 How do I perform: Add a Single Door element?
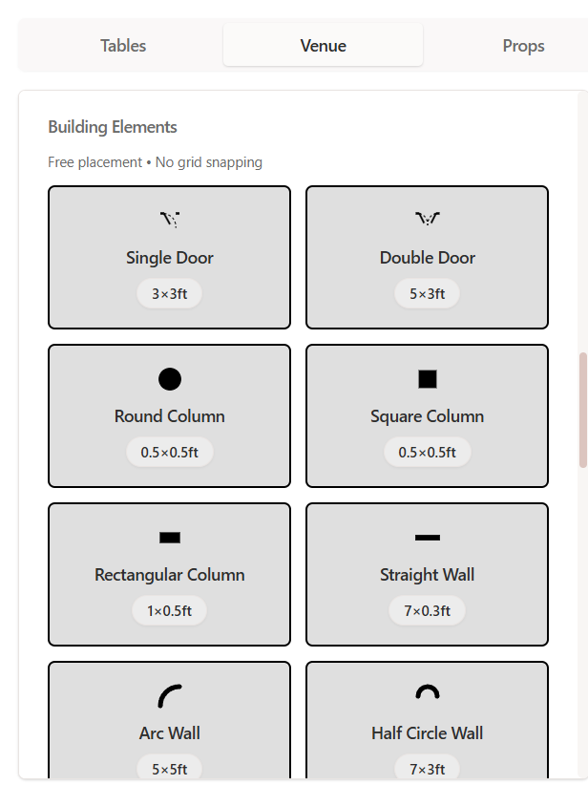tap(170, 258)
